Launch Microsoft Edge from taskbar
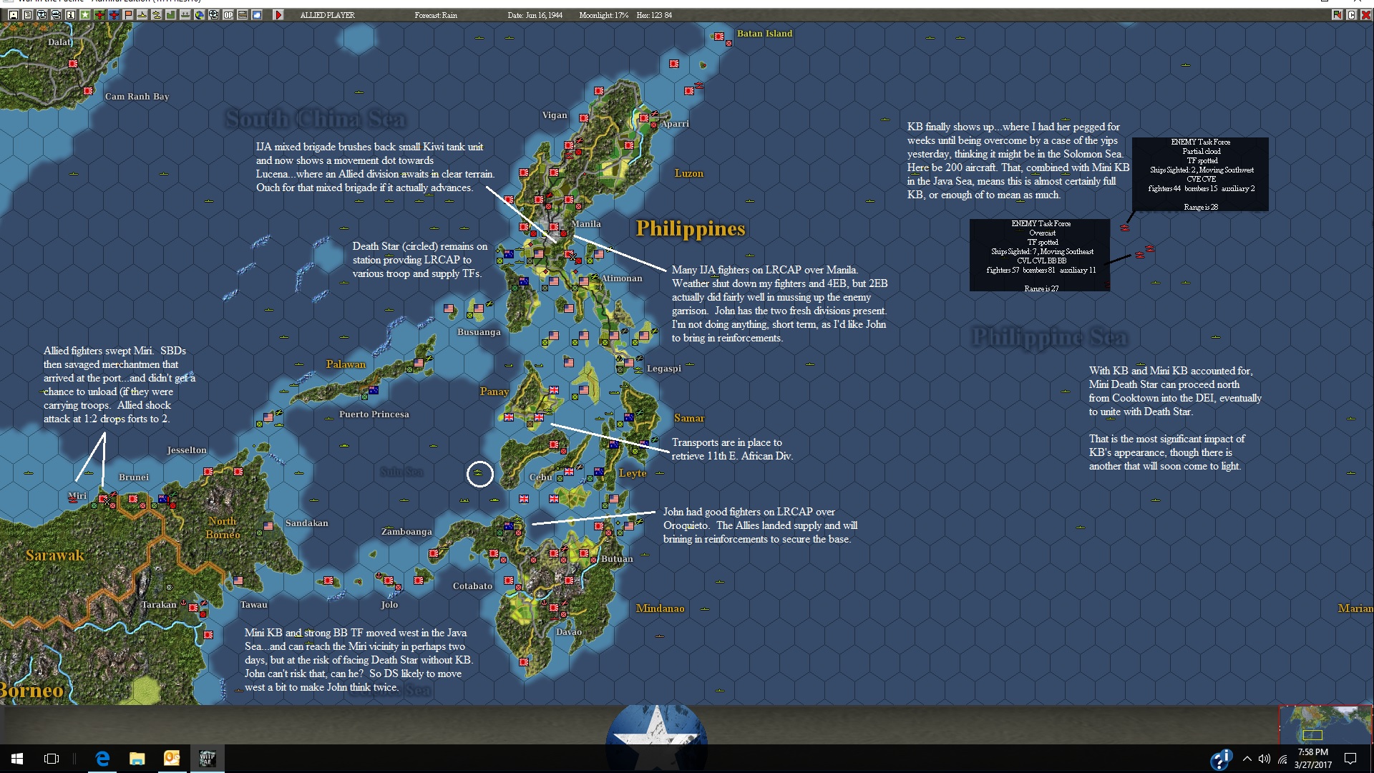This screenshot has width=1374, height=773. tap(103, 759)
